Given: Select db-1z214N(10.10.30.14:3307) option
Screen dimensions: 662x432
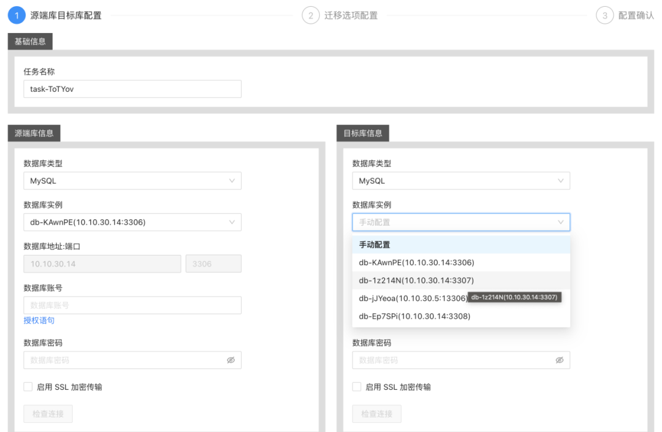Looking at the screenshot, I should click(461, 281).
